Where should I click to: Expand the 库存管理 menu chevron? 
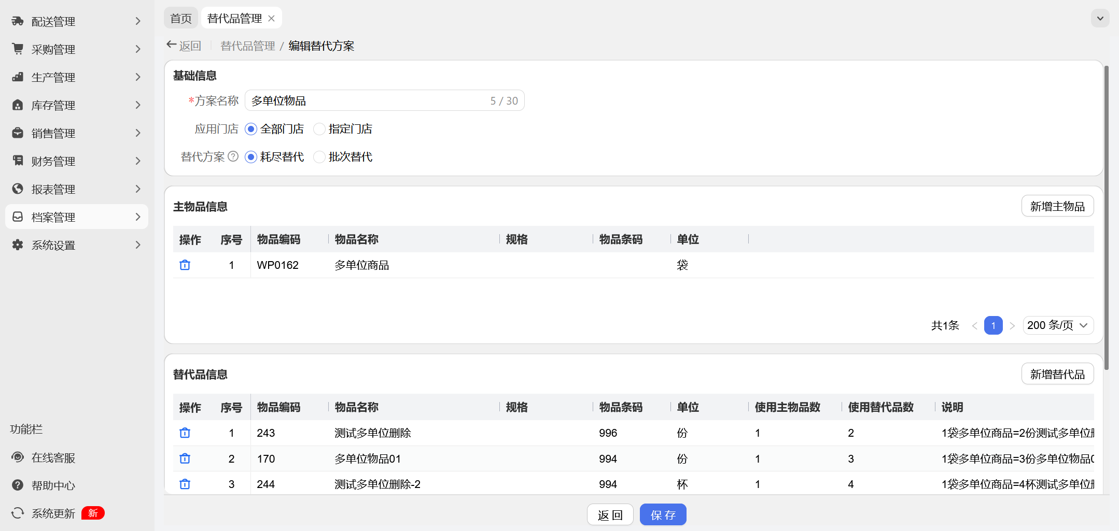(x=138, y=105)
